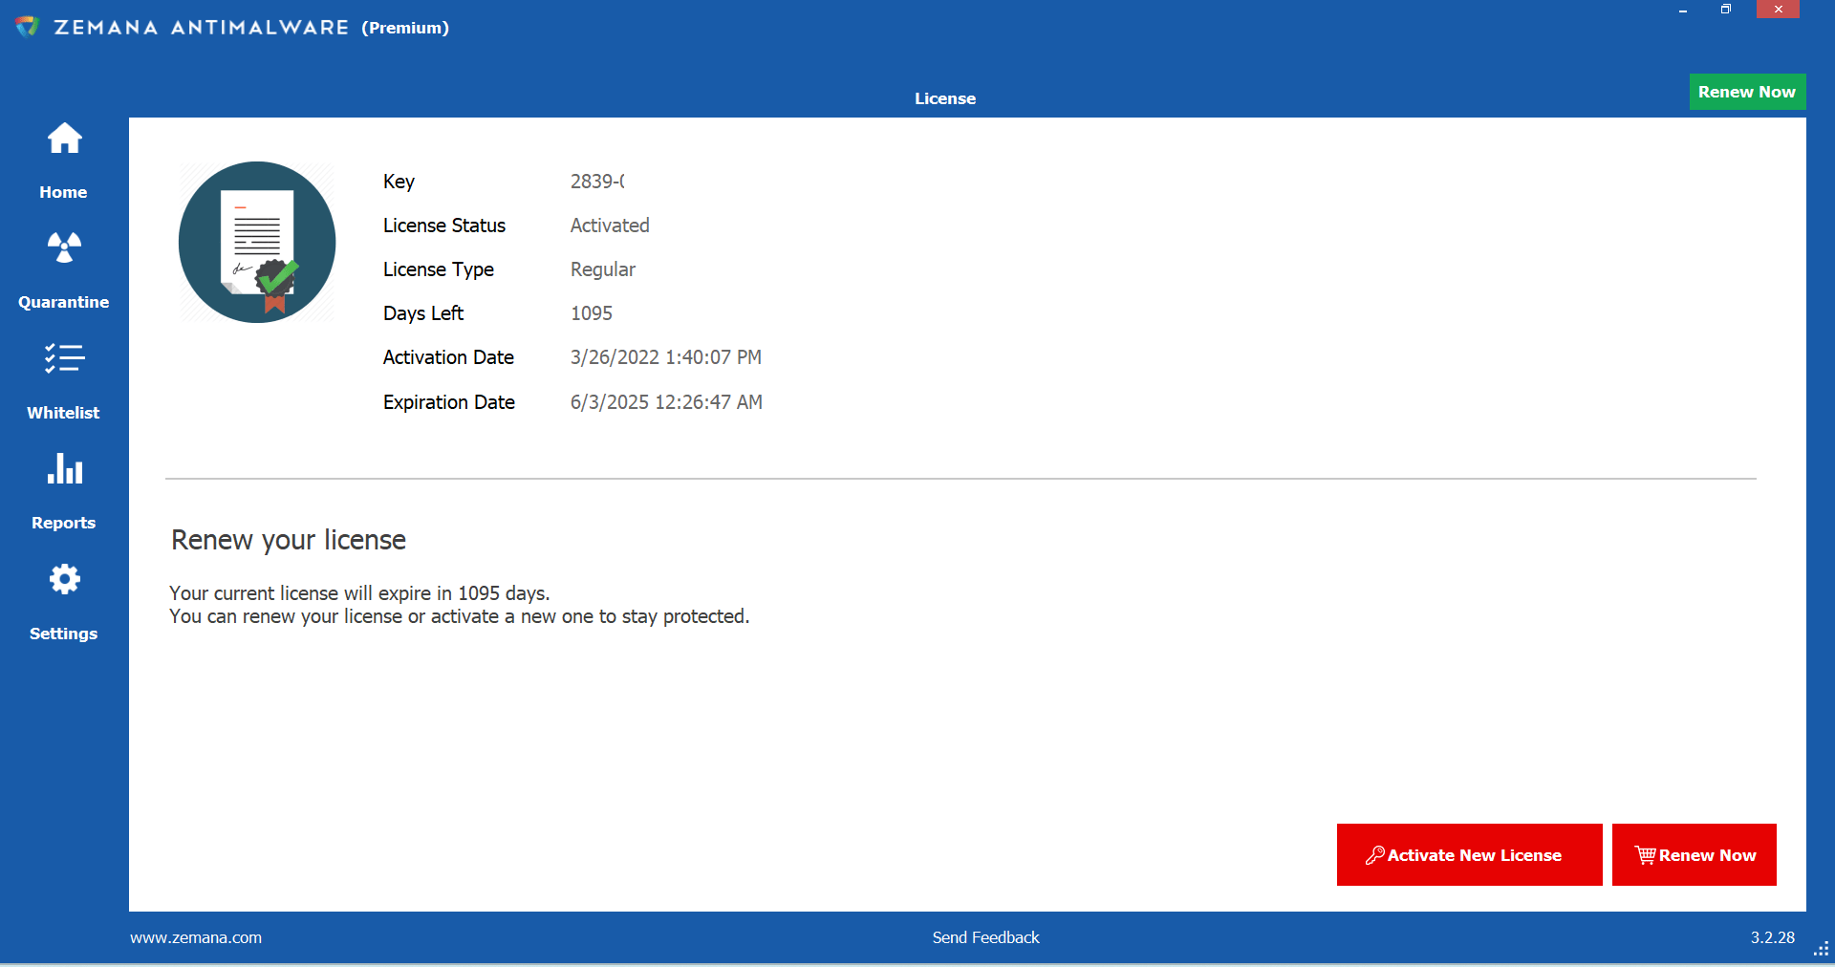Click the Days Left value 1095
This screenshot has height=967, width=1835.
click(592, 313)
